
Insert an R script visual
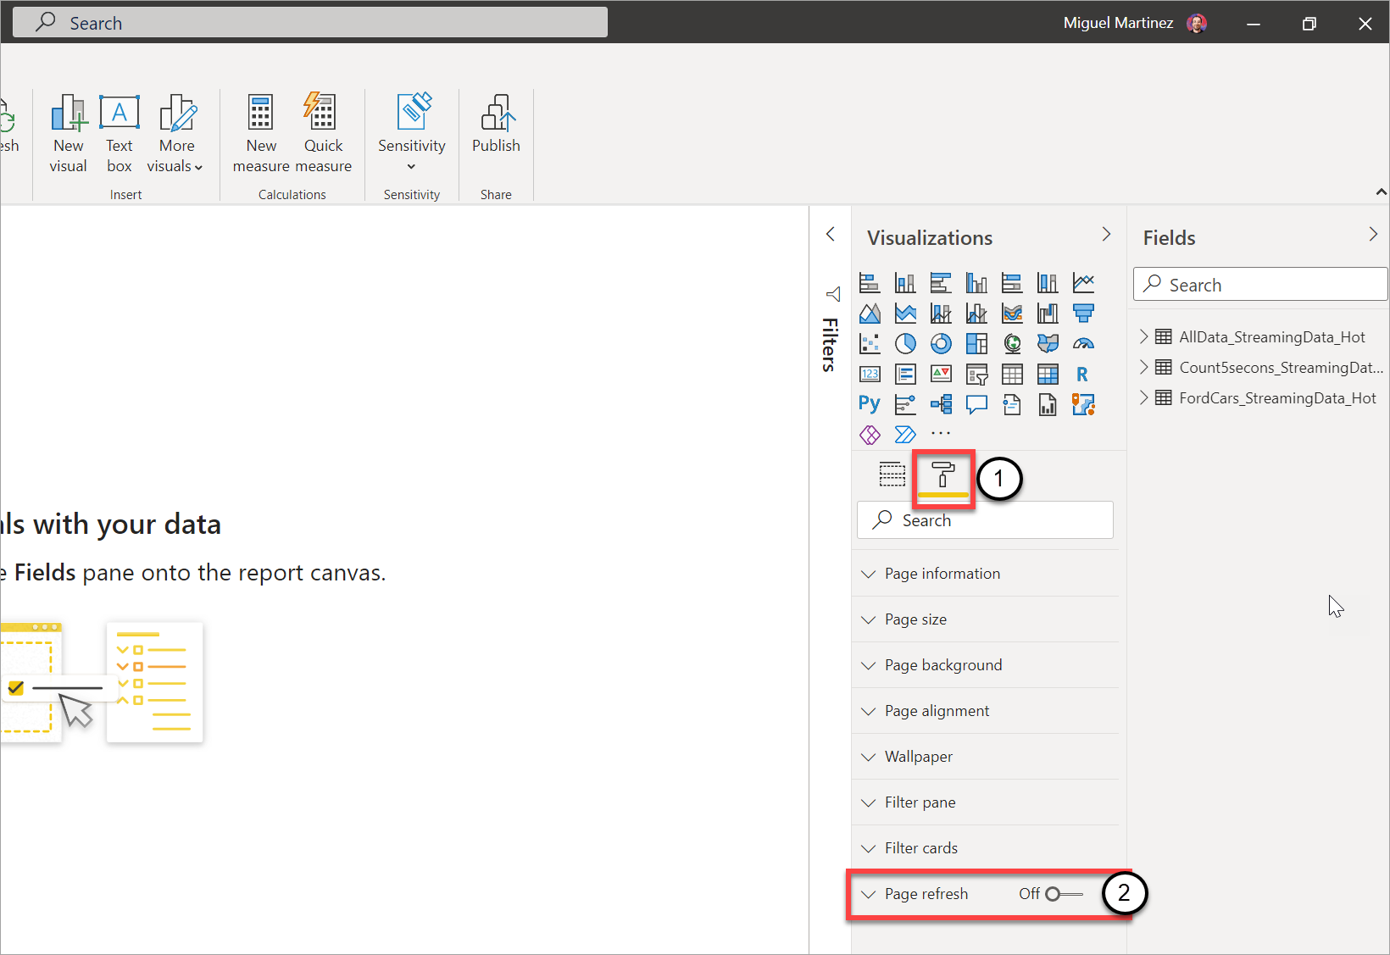pos(1082,374)
